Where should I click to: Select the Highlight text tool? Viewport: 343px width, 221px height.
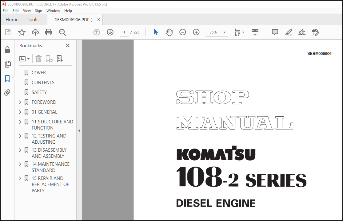[289, 32]
